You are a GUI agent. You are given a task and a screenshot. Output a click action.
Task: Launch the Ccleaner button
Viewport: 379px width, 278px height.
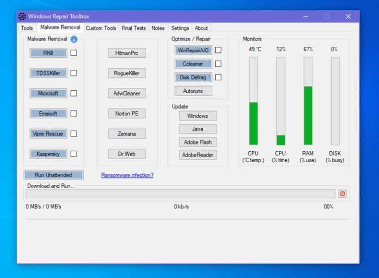(193, 64)
